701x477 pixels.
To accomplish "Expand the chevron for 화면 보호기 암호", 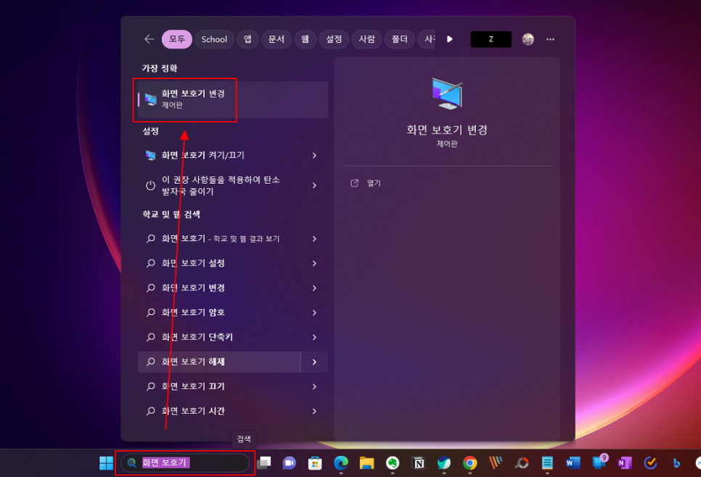I will click(314, 312).
